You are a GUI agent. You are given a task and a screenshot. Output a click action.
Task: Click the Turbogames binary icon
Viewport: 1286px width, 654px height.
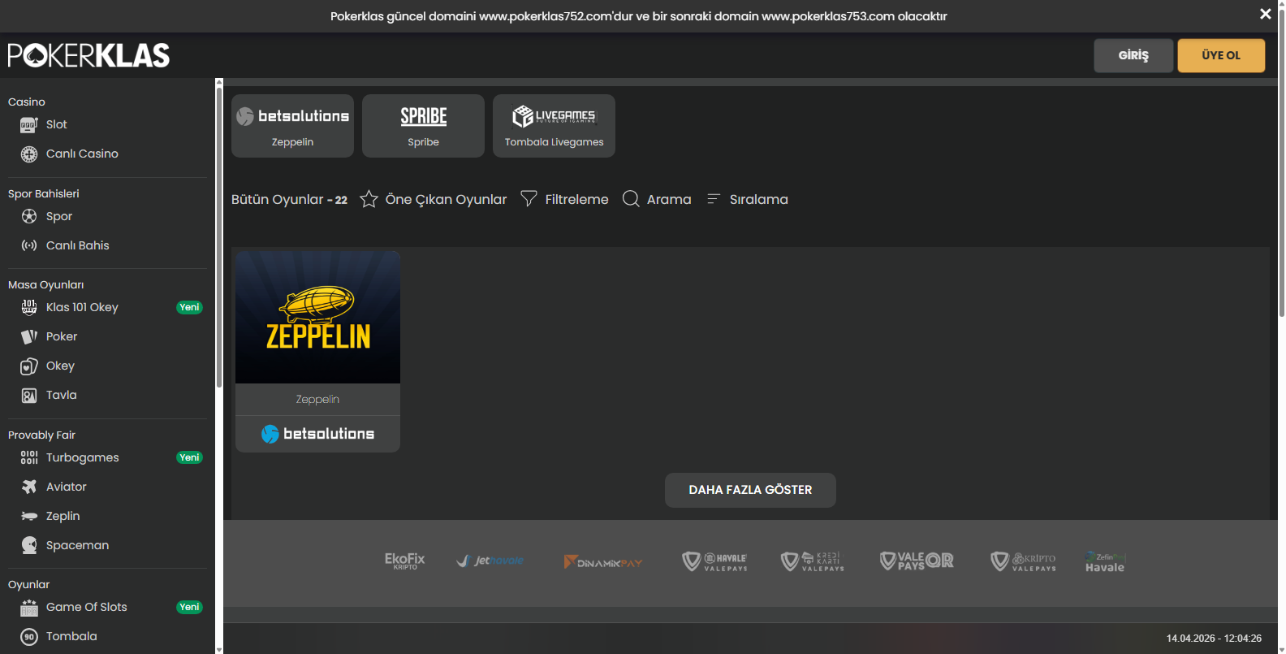29,457
